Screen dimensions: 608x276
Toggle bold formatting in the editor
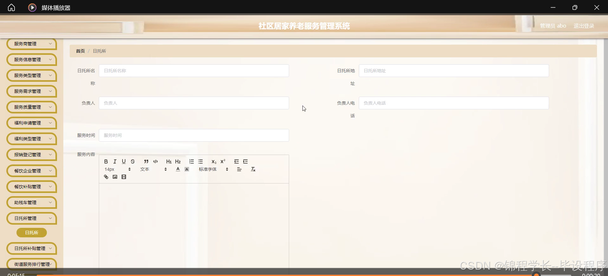106,162
